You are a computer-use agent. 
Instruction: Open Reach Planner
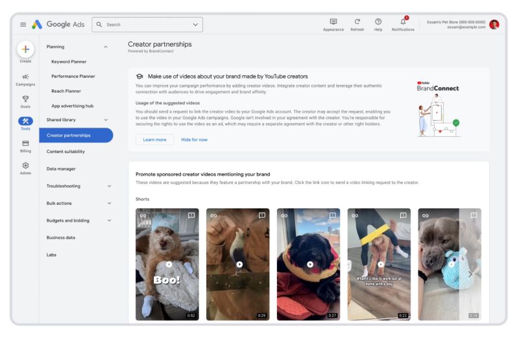point(66,91)
